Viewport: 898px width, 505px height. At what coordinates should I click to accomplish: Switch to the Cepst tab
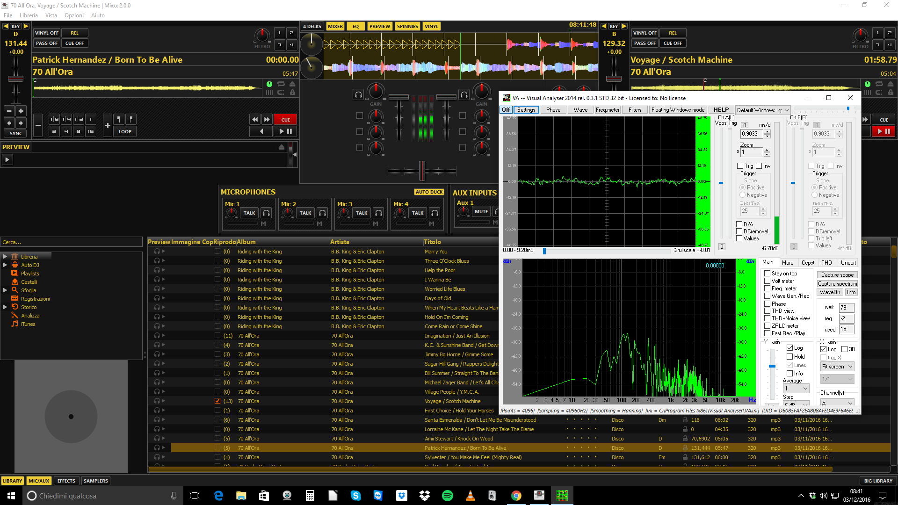click(808, 263)
